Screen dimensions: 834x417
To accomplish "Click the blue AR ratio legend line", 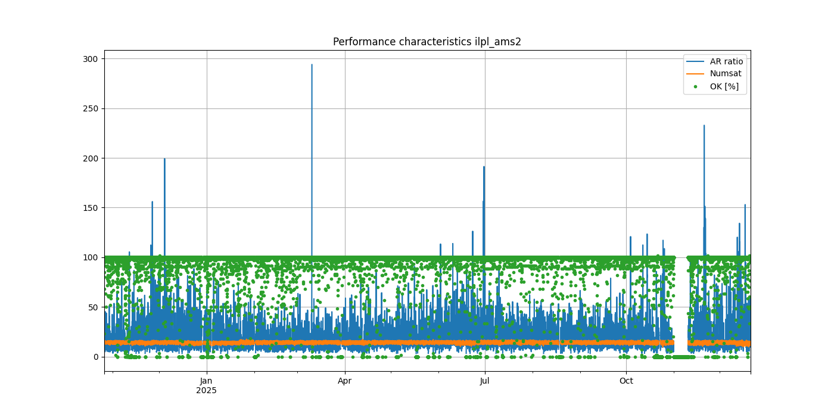I will pyautogui.click(x=696, y=61).
